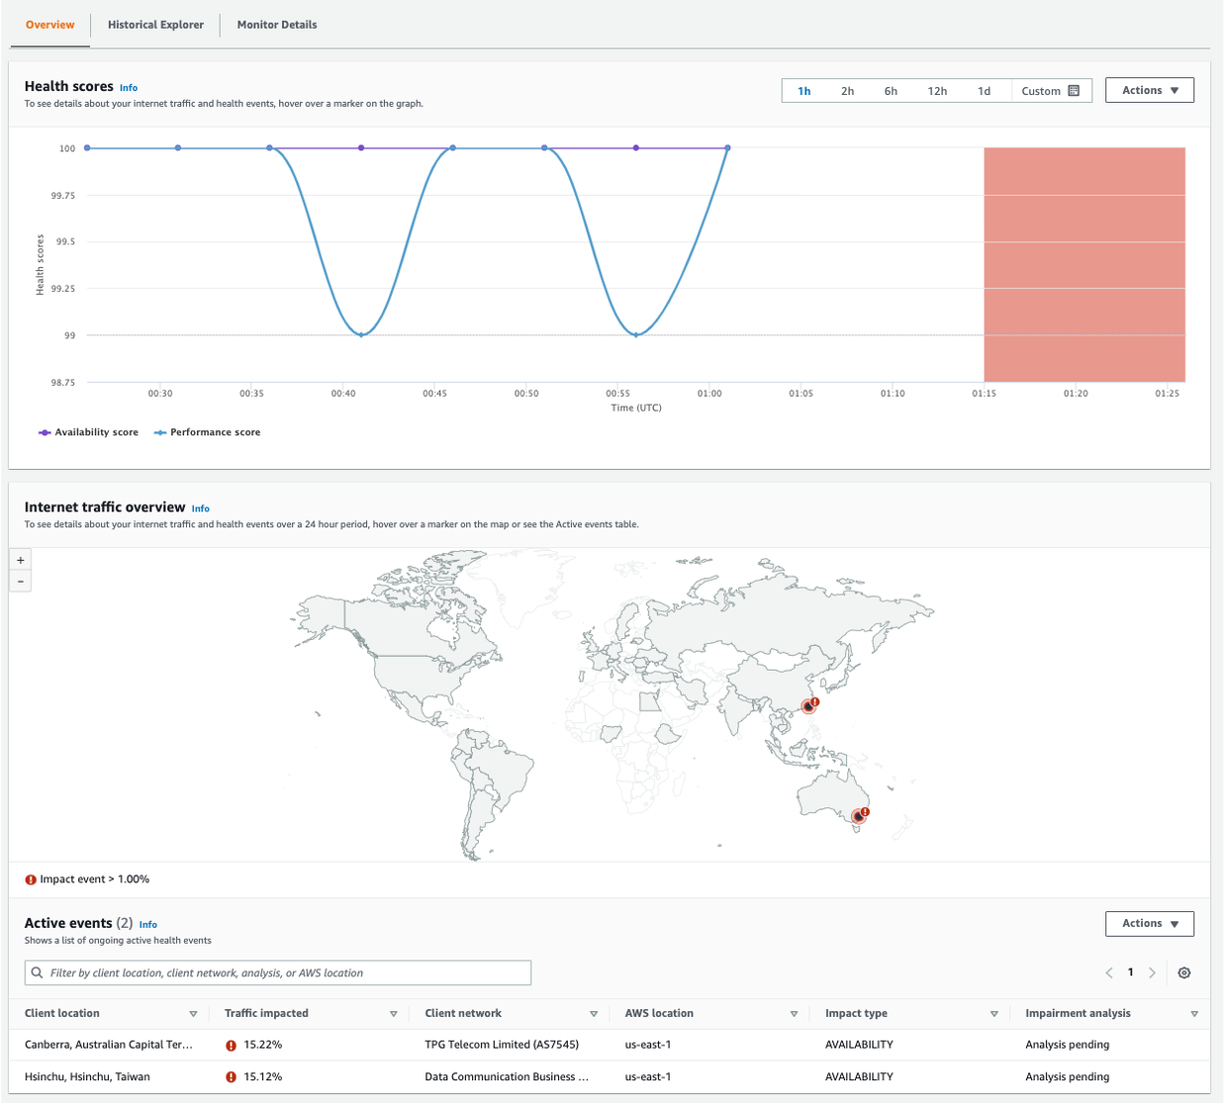Open the Monitor Details tab

click(x=277, y=25)
